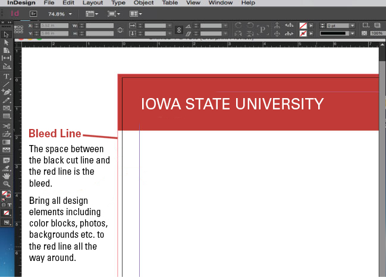Select the Free Transform tool
The width and height of the screenshot is (386, 277).
coord(7,134)
